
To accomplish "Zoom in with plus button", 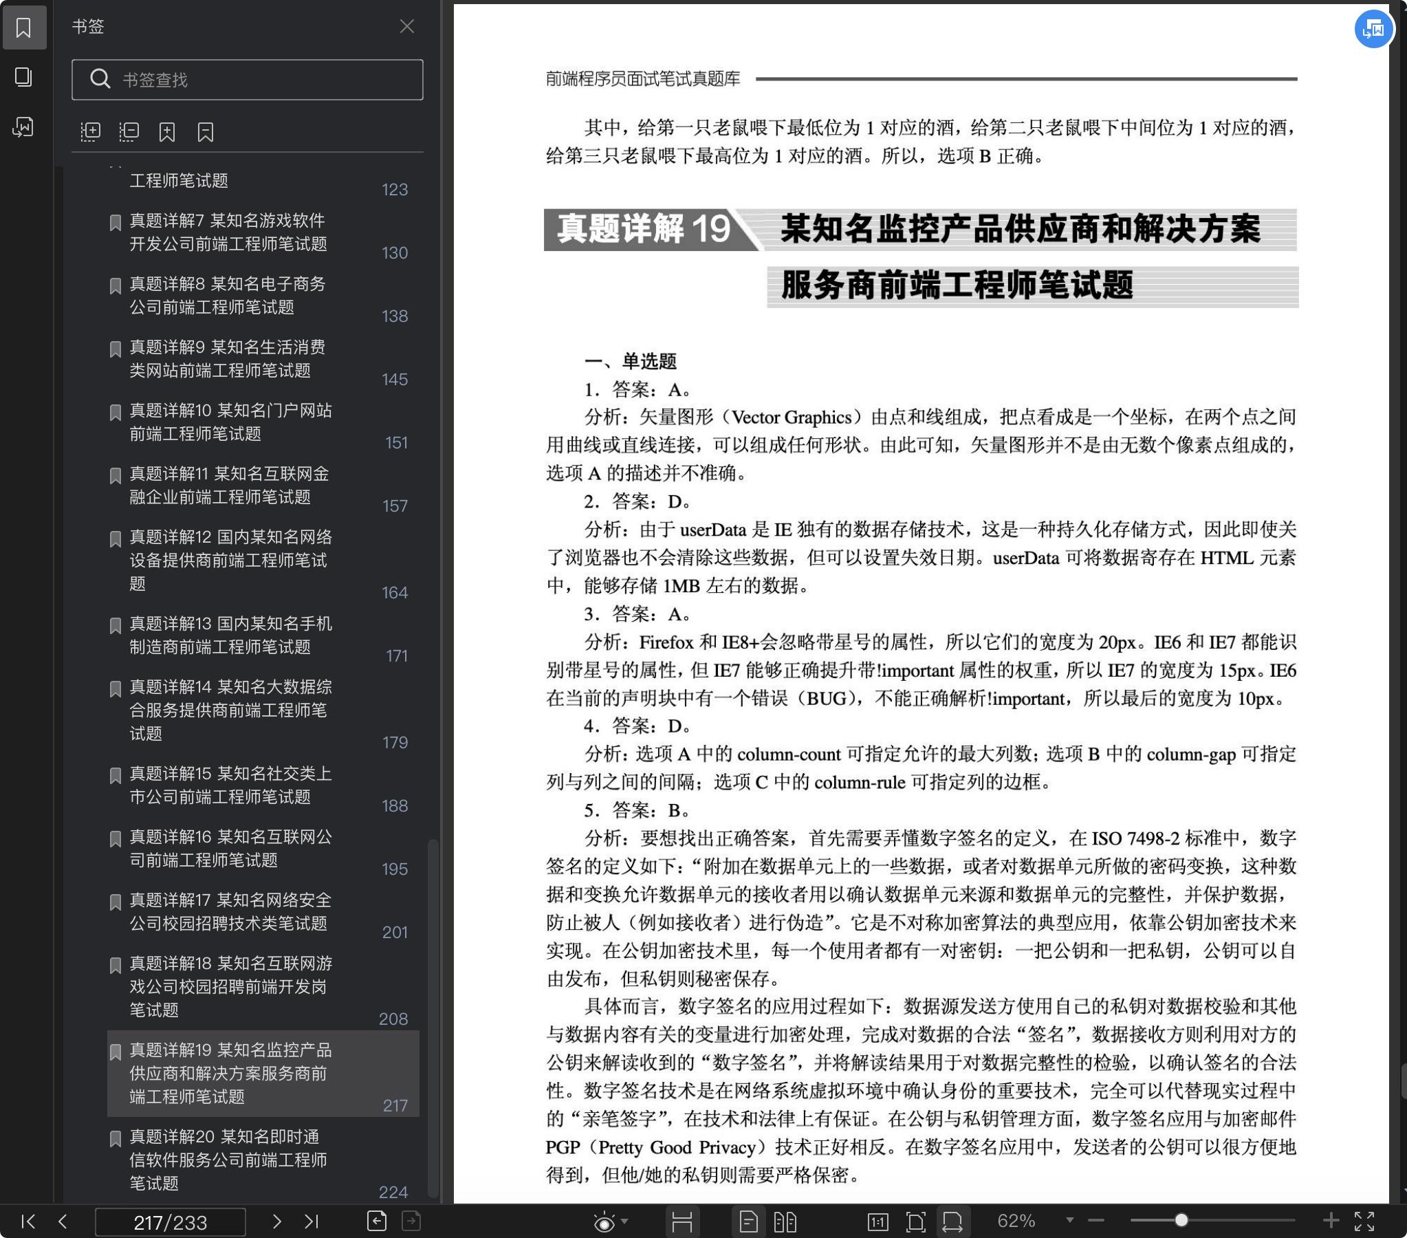I will tap(1331, 1220).
